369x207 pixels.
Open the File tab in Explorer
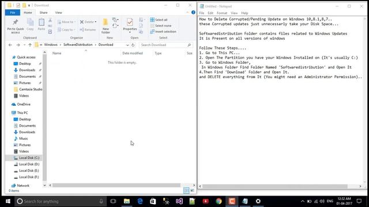tap(13, 13)
